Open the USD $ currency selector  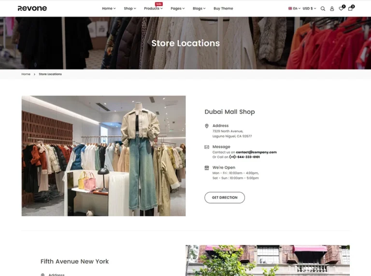[x=309, y=8]
